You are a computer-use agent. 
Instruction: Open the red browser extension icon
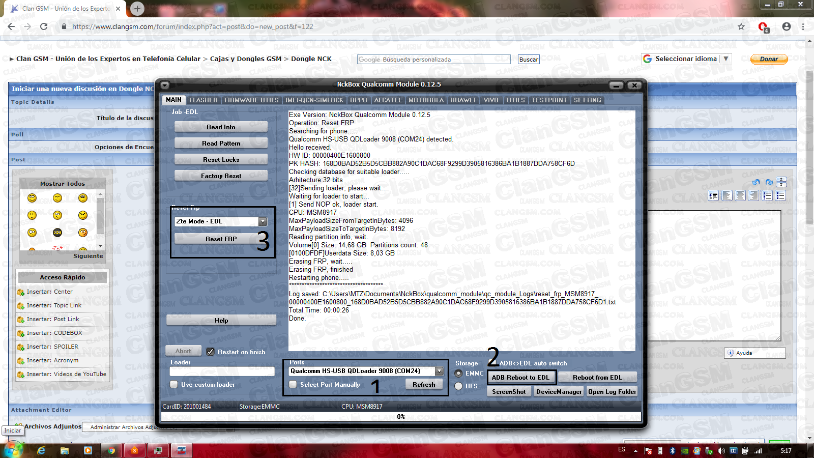pos(763,27)
